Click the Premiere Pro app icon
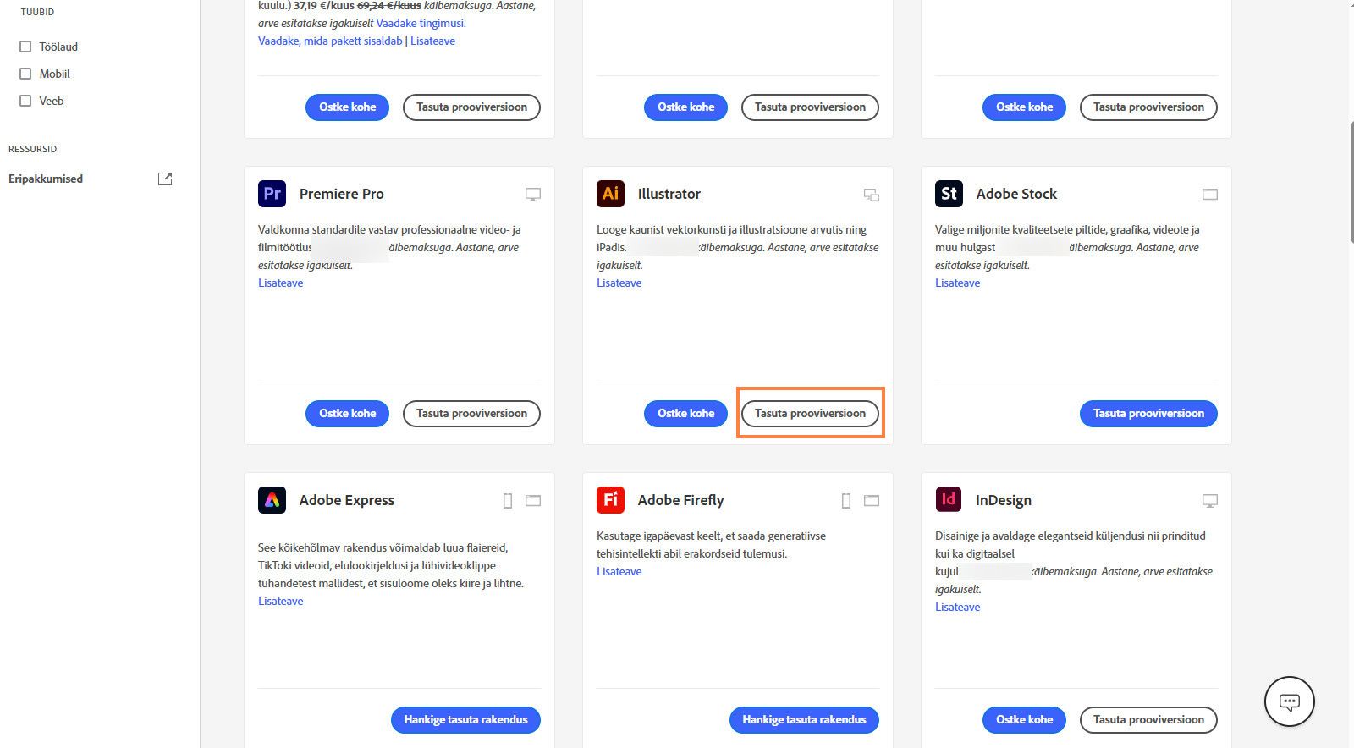Viewport: 1354px width, 748px height. (272, 194)
